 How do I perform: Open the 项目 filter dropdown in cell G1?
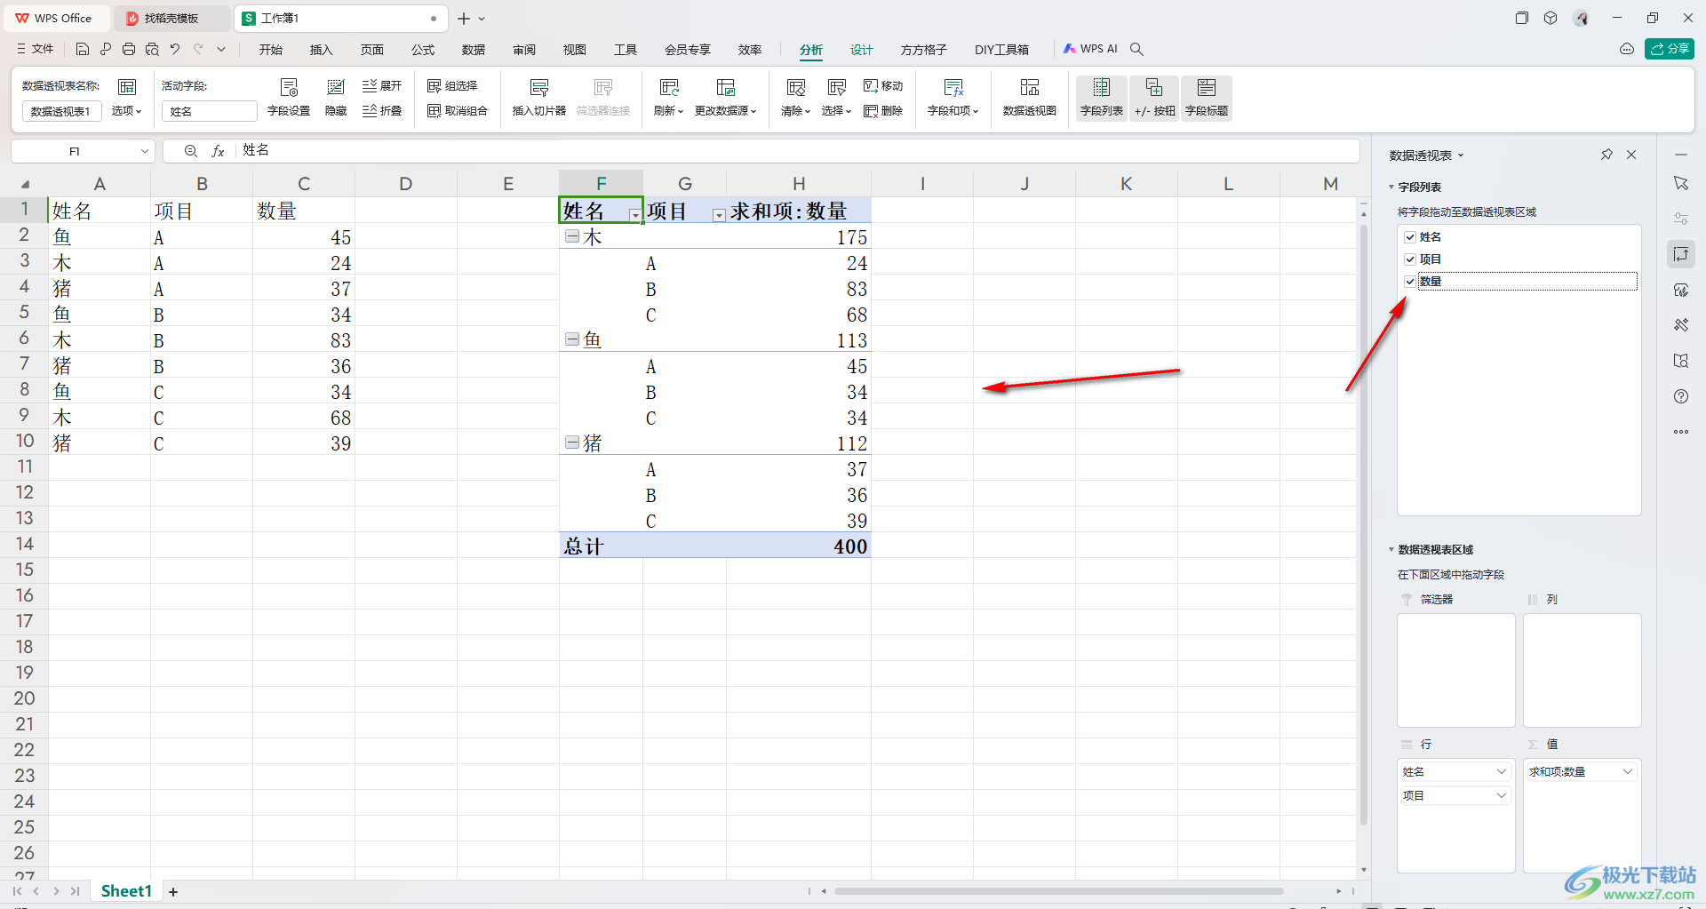(719, 214)
